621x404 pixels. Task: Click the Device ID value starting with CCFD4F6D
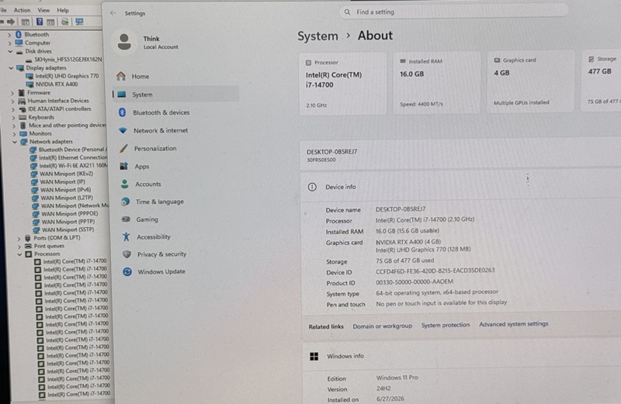435,271
